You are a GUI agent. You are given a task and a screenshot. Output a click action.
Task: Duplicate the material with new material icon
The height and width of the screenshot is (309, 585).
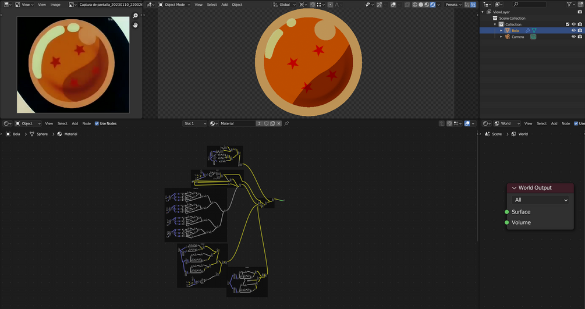point(272,123)
